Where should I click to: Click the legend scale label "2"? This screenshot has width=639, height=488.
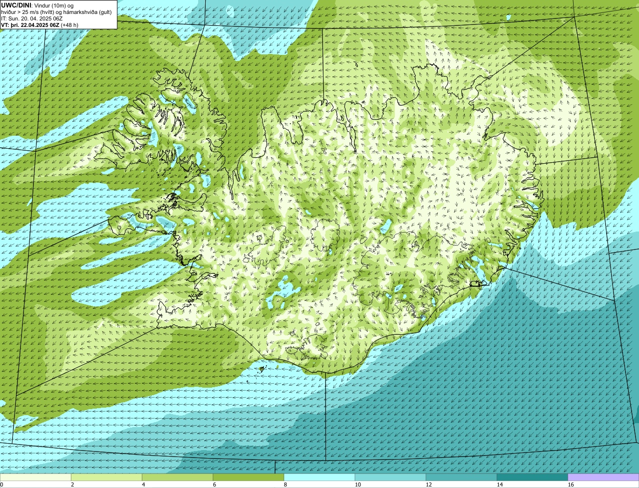pyautogui.click(x=72, y=485)
